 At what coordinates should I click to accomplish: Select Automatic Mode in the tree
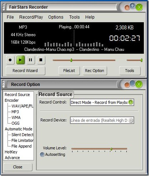[x=18, y=129]
